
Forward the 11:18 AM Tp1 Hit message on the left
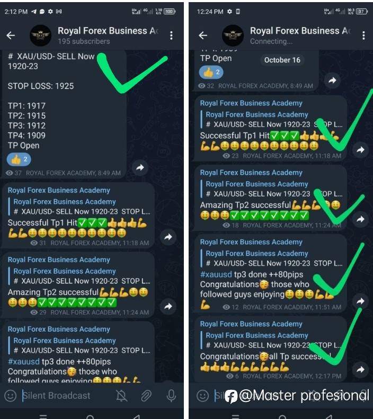pyautogui.click(x=168, y=237)
